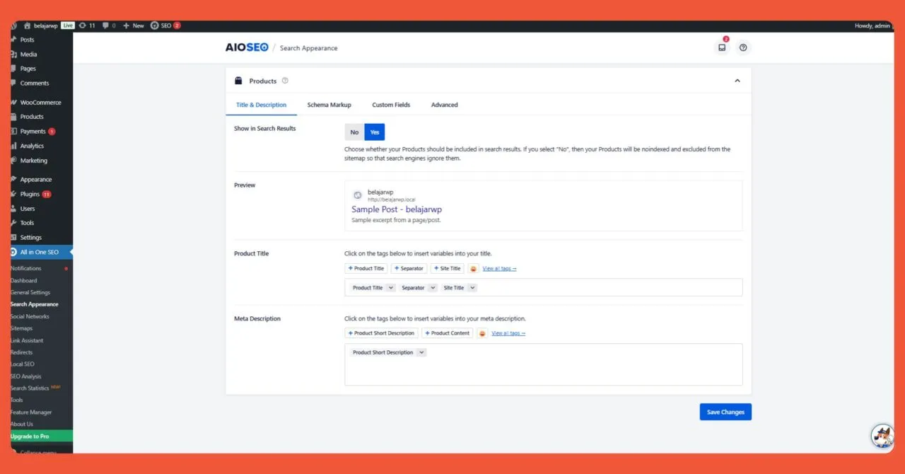Viewport: 905px width, 474px height.
Task: Insert the Site Title tag into the title
Action: [x=447, y=268]
